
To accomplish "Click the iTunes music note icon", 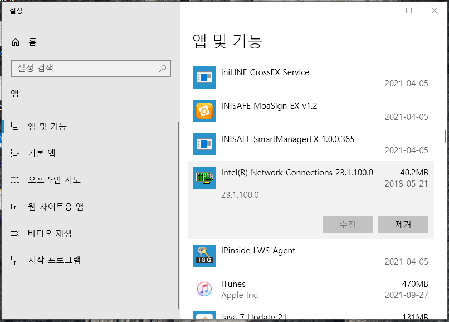I will [x=204, y=289].
